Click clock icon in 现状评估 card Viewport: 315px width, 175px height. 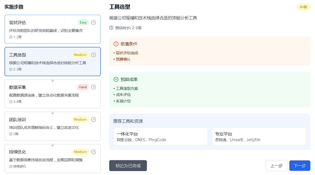[x=11, y=37]
